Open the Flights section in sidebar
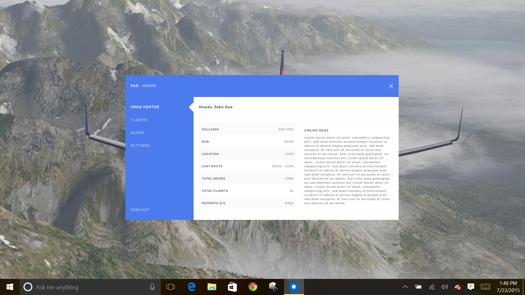 [139, 120]
